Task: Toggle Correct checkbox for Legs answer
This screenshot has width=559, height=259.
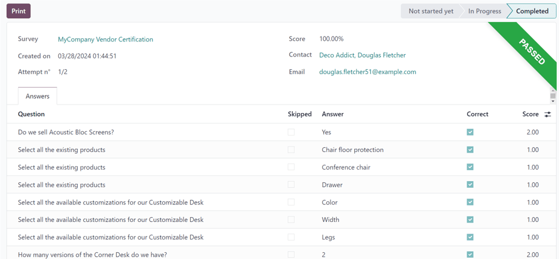Action: pos(470,237)
